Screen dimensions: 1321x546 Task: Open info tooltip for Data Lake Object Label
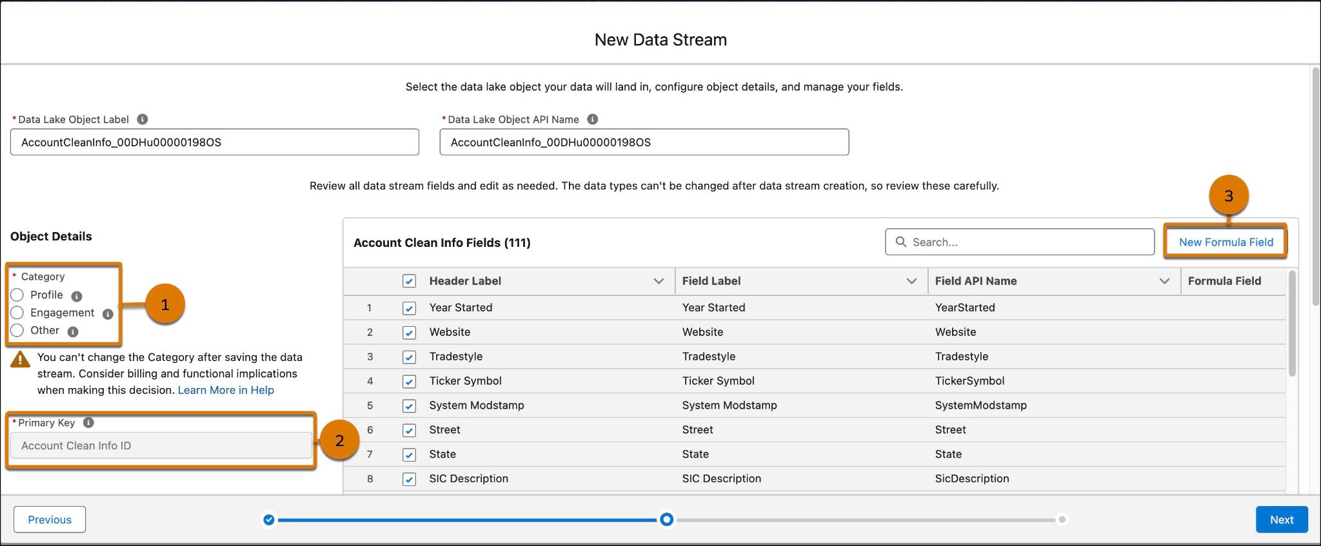coord(143,119)
